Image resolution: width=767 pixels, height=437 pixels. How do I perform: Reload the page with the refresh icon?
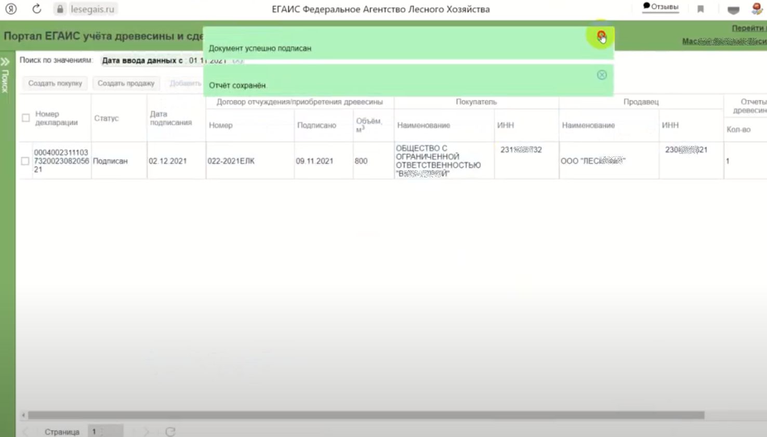[x=36, y=9]
